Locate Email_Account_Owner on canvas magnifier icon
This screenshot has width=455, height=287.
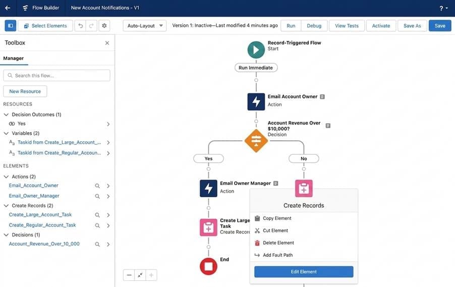click(97, 186)
